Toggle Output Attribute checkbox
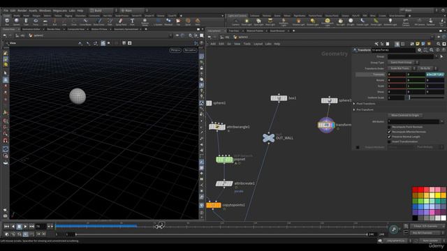 coord(358,147)
